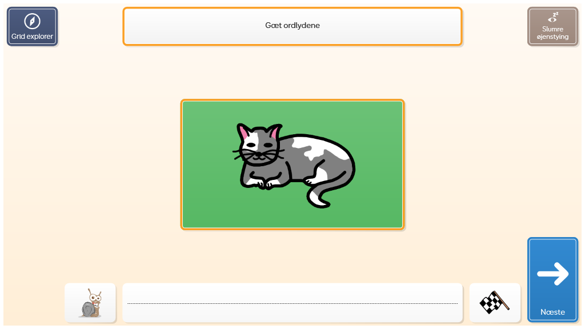Open Grid explorer via its text label
585x329 pixels.
tap(32, 37)
